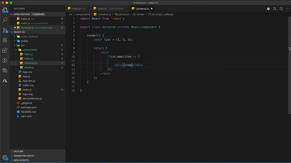Open the Run and Debug view
This screenshot has width=291, height=163.
pos(5,40)
